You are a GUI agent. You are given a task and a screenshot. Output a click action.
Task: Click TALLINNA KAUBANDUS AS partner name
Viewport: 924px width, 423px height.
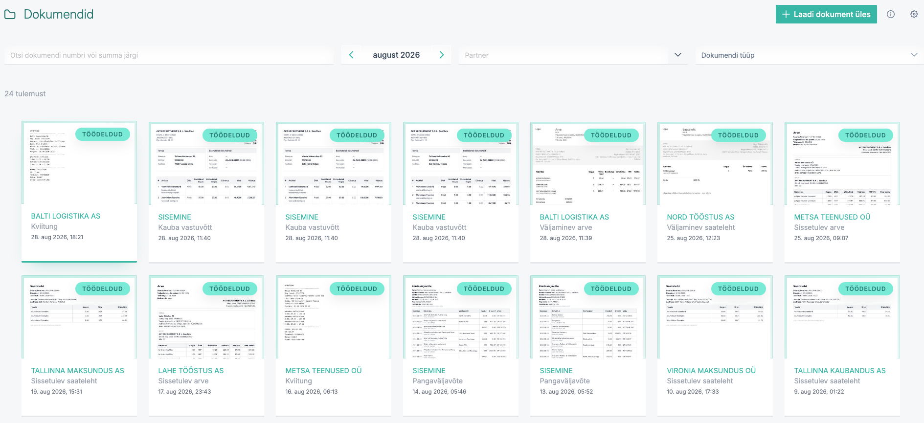coord(840,371)
